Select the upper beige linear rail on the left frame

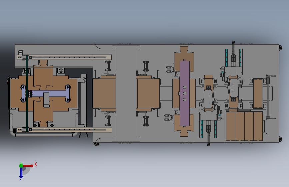[64, 57]
